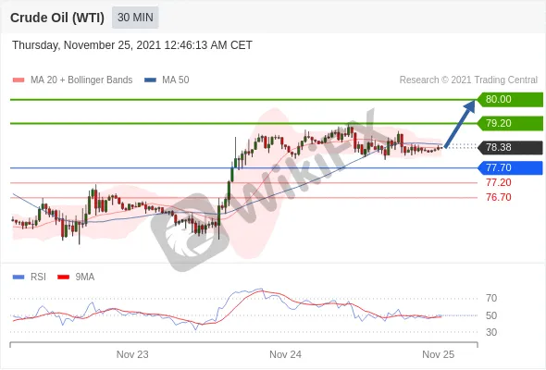Image resolution: width=546 pixels, height=370 pixels.
Task: Select the 77.70 blue pivot label
Action: tap(510, 167)
